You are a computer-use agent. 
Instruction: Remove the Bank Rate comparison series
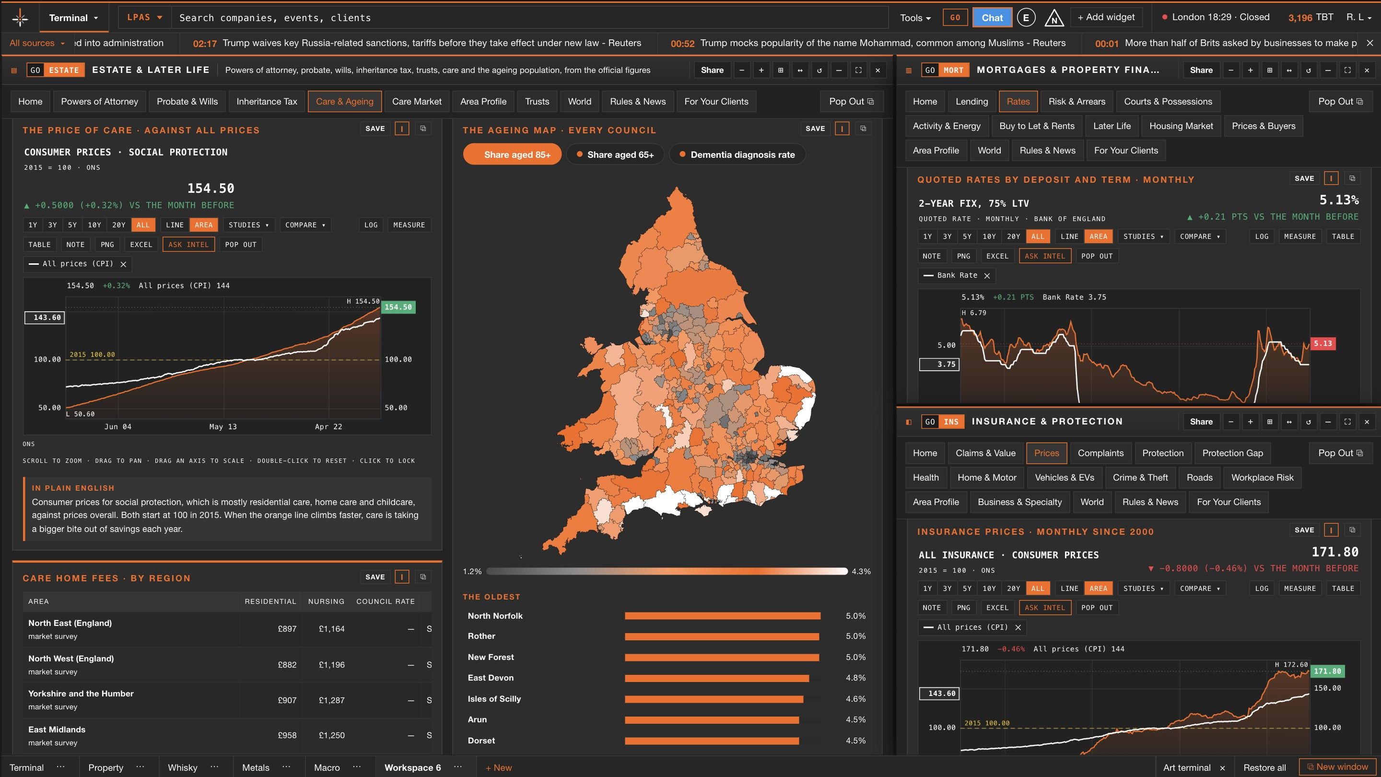click(987, 276)
